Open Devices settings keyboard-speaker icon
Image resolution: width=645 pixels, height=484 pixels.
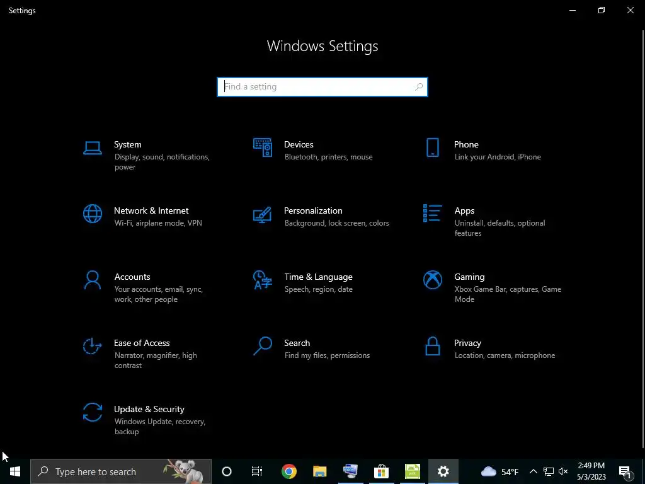[x=263, y=147]
